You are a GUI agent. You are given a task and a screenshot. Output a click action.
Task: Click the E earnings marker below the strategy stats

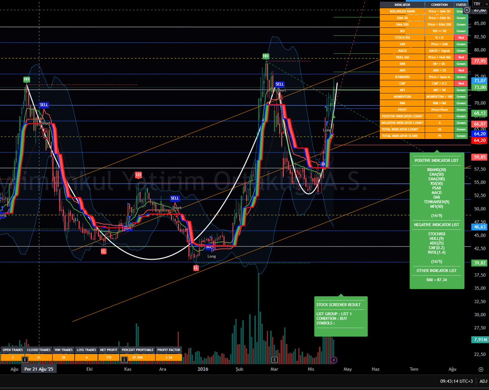pyautogui.click(x=123, y=360)
